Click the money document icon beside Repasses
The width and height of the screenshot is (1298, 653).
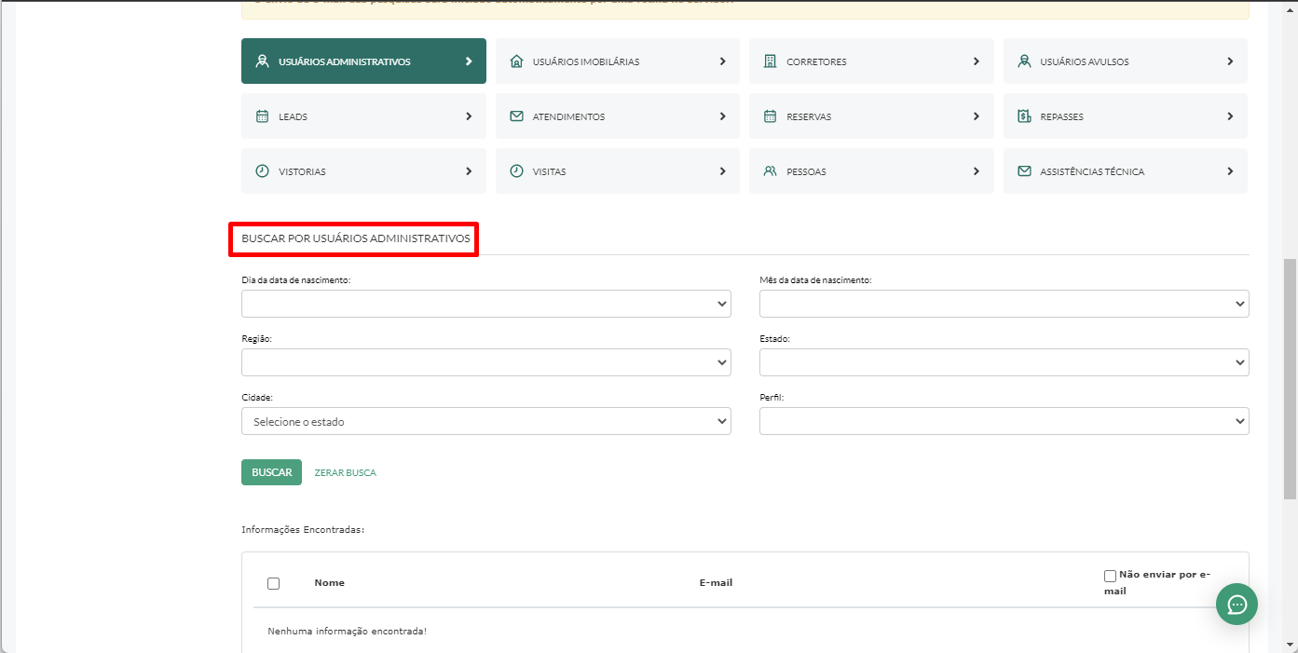(1024, 116)
